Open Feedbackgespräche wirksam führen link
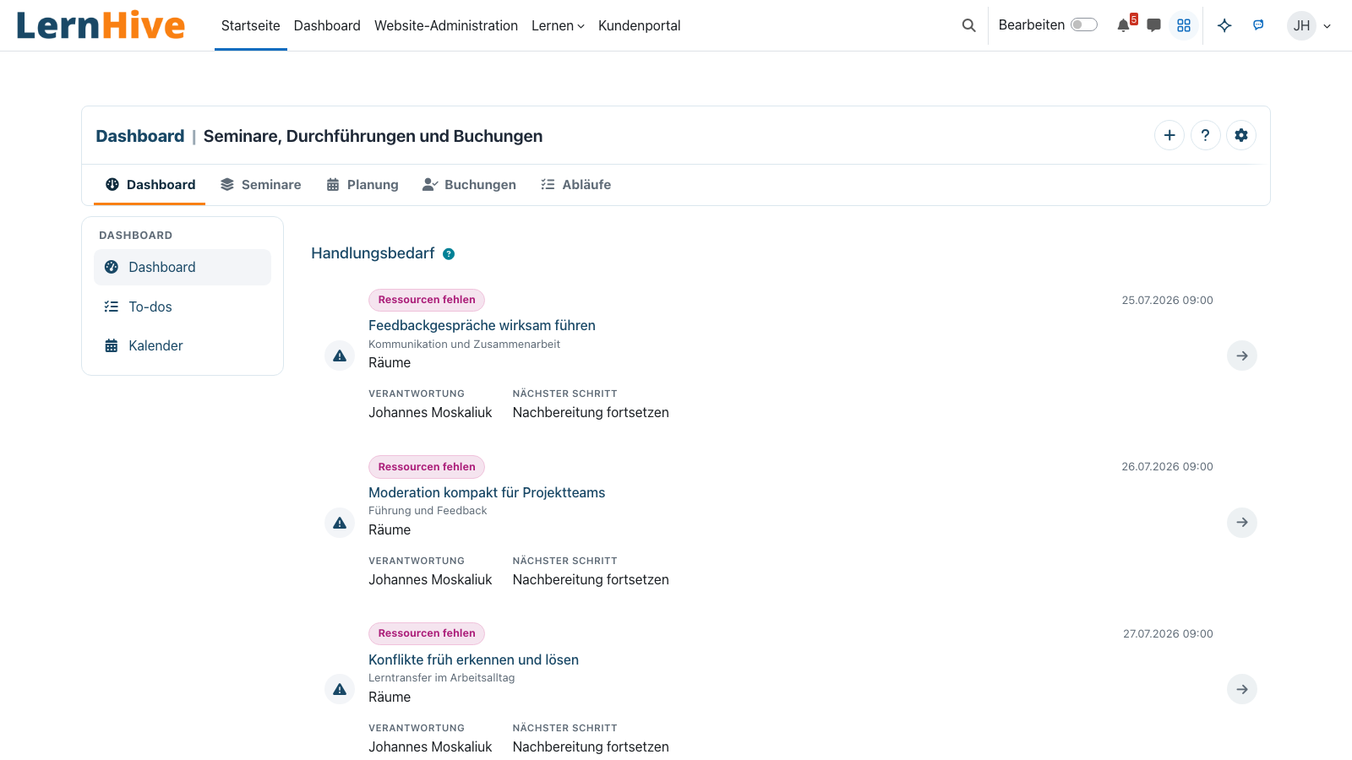This screenshot has height=760, width=1352. pyautogui.click(x=482, y=325)
